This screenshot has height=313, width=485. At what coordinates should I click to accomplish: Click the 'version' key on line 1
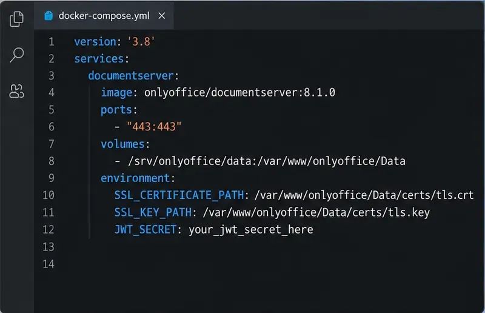tap(95, 42)
